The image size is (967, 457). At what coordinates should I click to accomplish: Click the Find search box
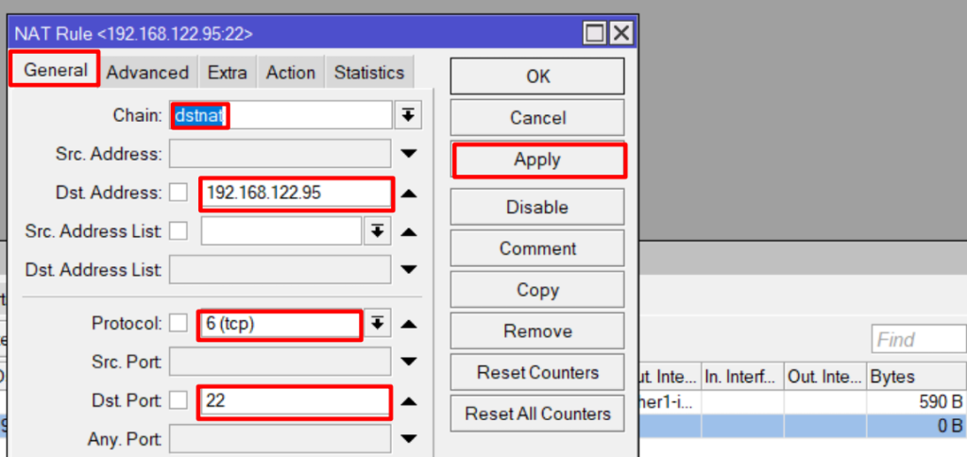click(x=917, y=339)
